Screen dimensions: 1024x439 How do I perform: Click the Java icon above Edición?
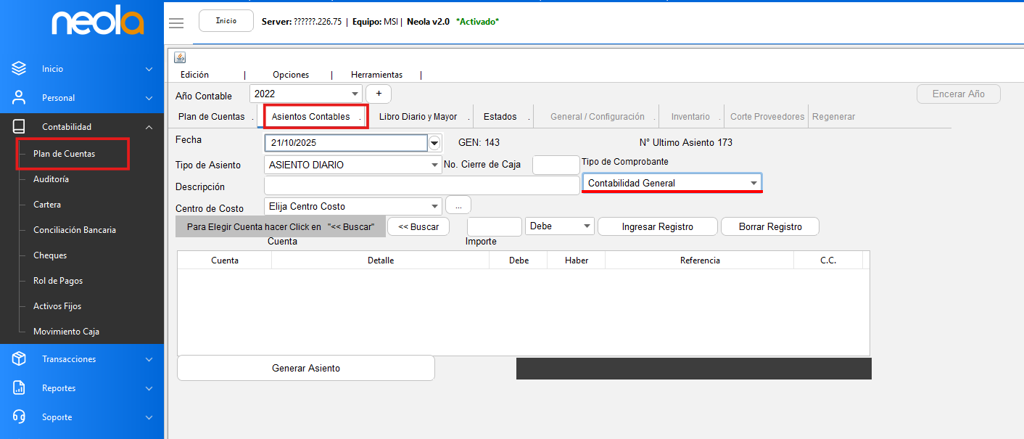point(180,58)
